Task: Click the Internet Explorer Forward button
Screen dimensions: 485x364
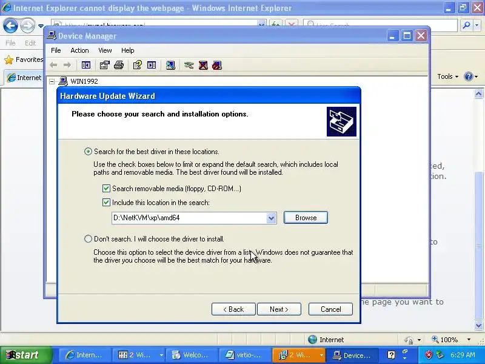Action: pos(27,25)
